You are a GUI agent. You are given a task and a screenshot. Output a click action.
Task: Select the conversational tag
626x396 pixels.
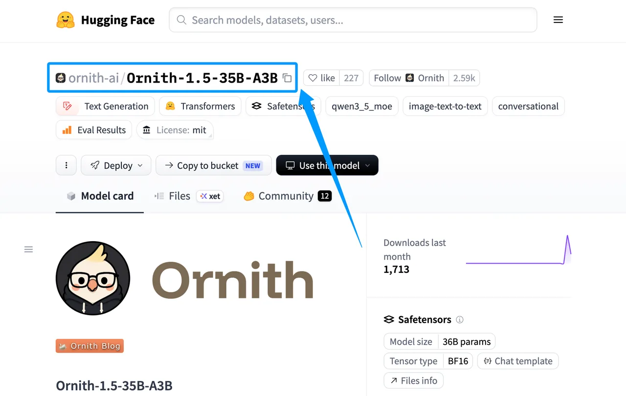[528, 106]
